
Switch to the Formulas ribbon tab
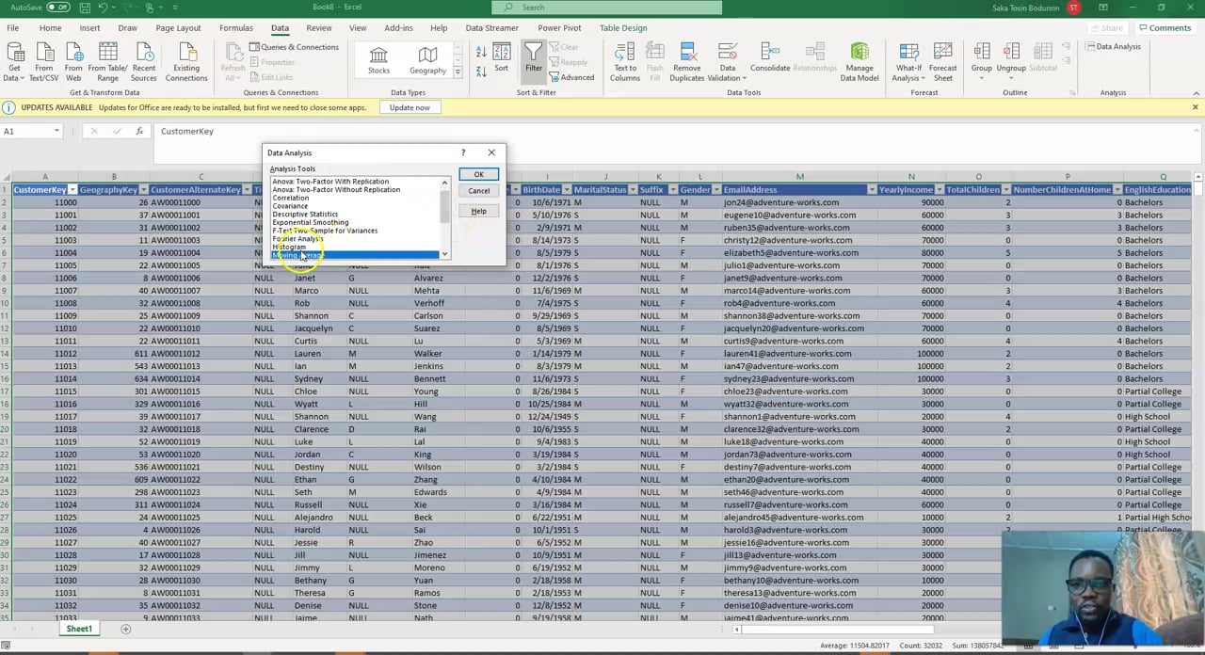click(x=235, y=28)
